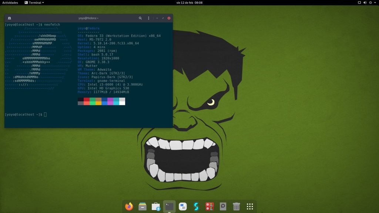
Task: Open the terminal's three-dot menu
Action: pos(149,18)
